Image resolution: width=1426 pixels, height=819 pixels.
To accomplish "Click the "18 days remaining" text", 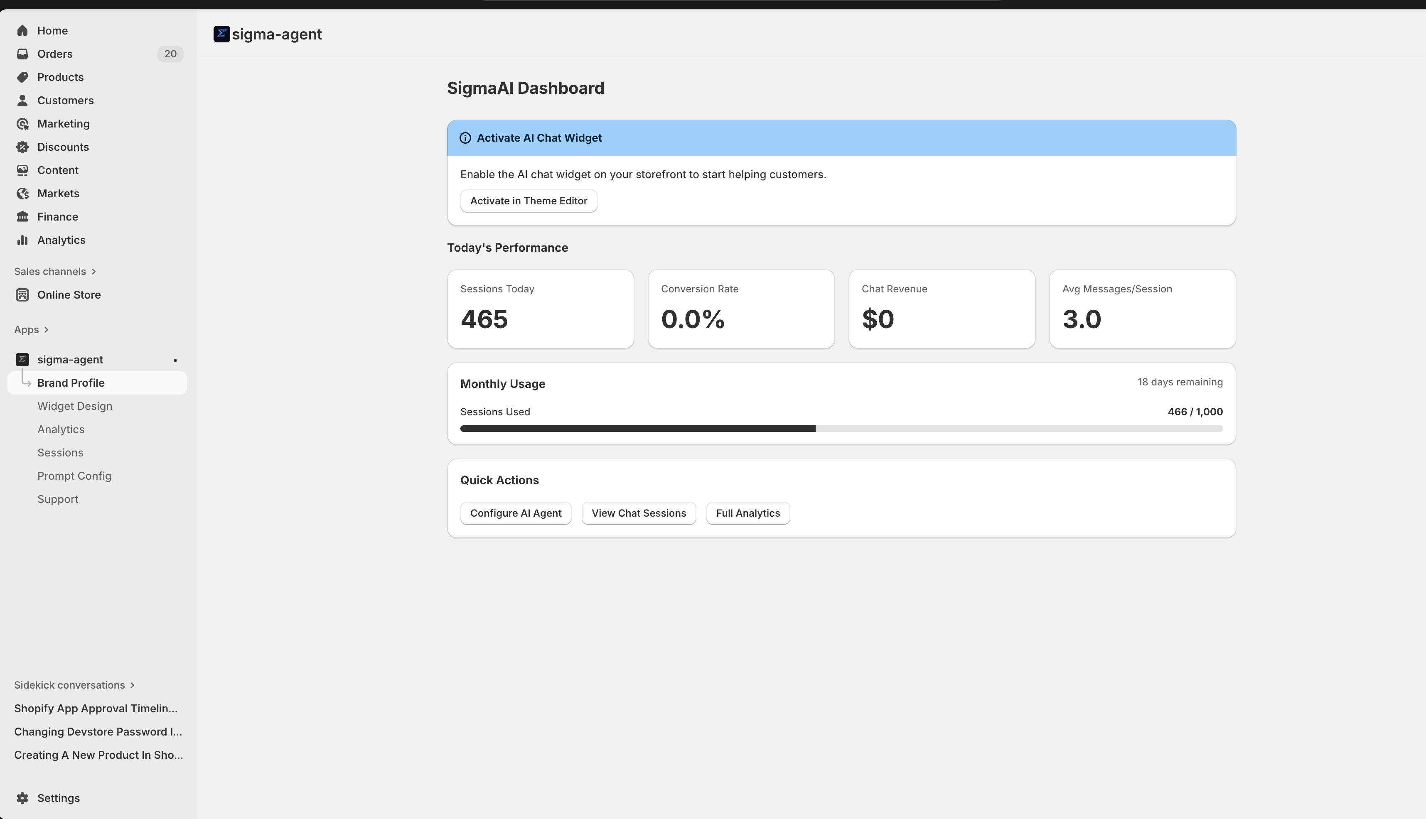I will pos(1180,382).
